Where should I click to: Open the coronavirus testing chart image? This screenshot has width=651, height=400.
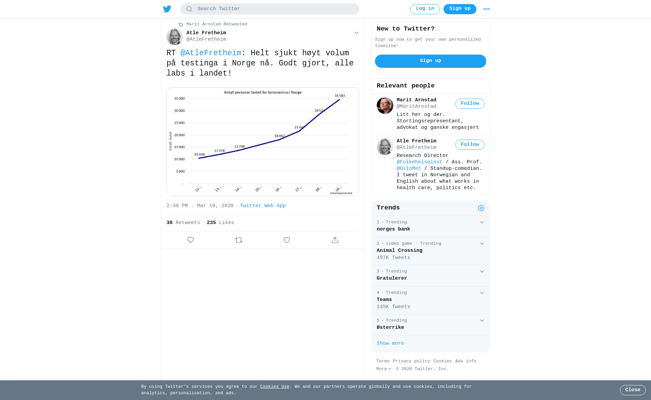pyautogui.click(x=263, y=142)
